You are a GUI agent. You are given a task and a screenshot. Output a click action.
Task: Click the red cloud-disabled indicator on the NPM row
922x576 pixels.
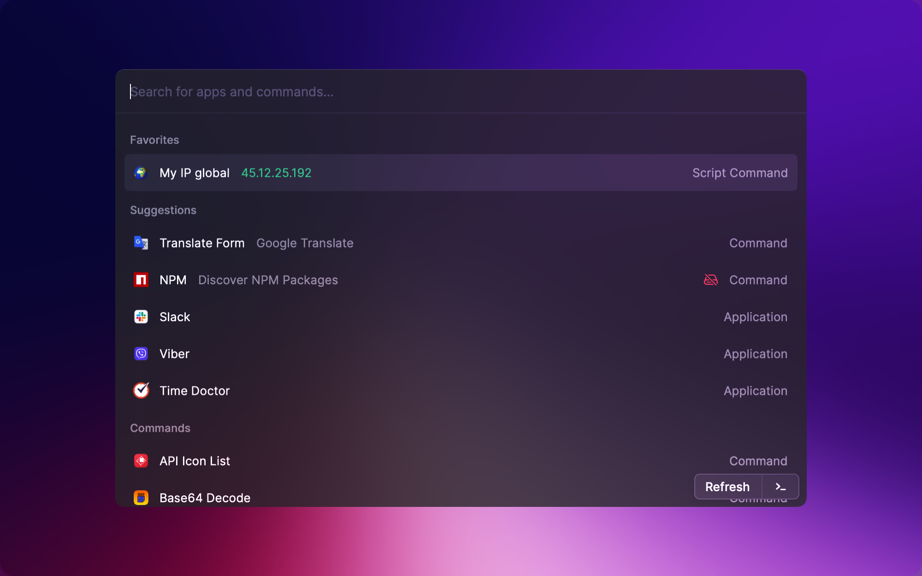click(710, 279)
